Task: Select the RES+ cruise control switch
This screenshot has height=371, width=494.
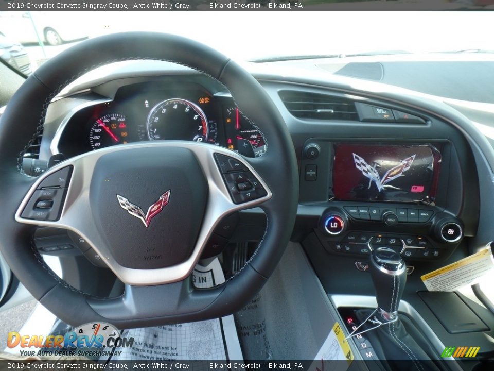Action: pyautogui.click(x=46, y=193)
